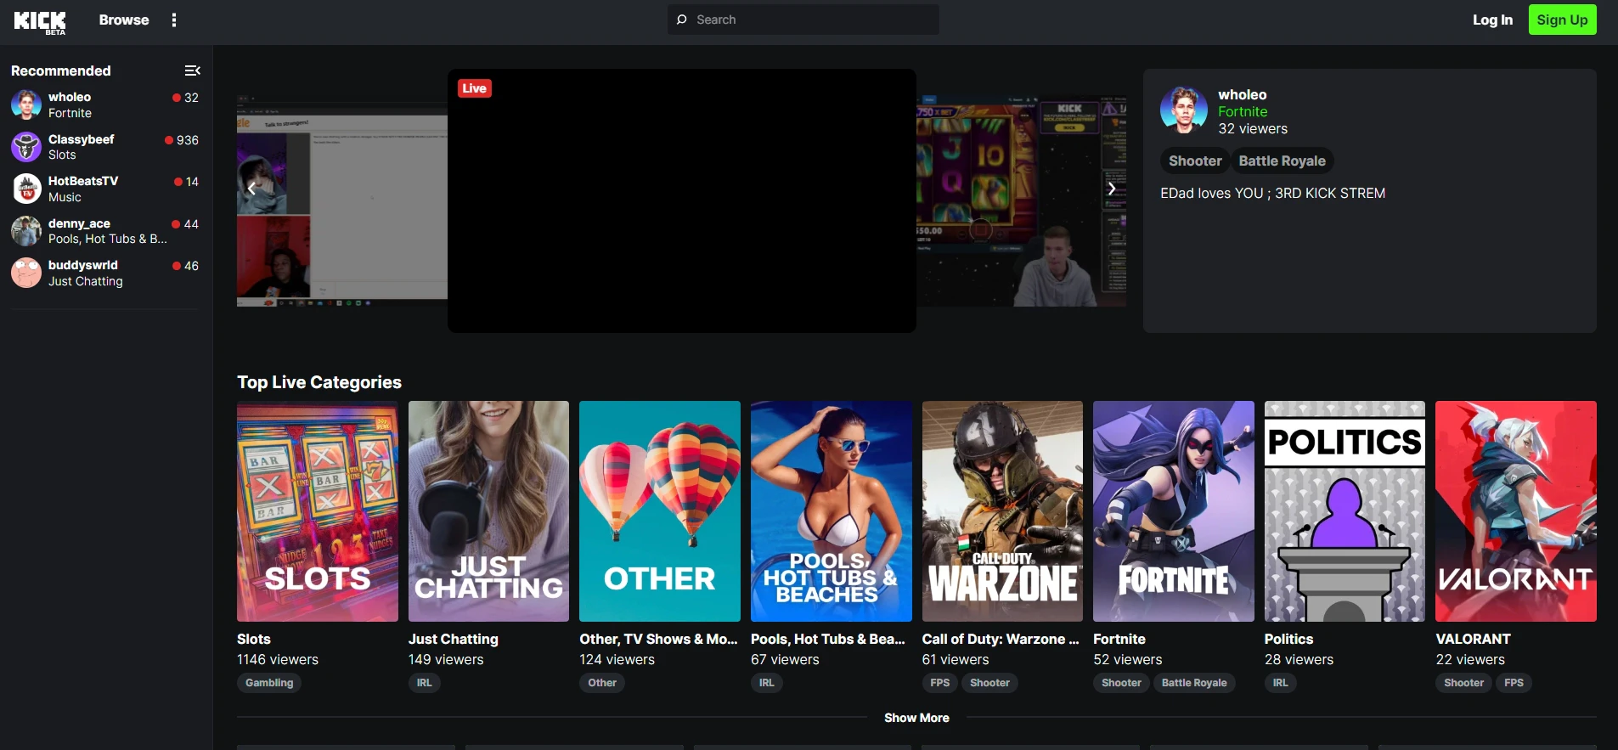Click the Just Chatting category title link

click(454, 639)
